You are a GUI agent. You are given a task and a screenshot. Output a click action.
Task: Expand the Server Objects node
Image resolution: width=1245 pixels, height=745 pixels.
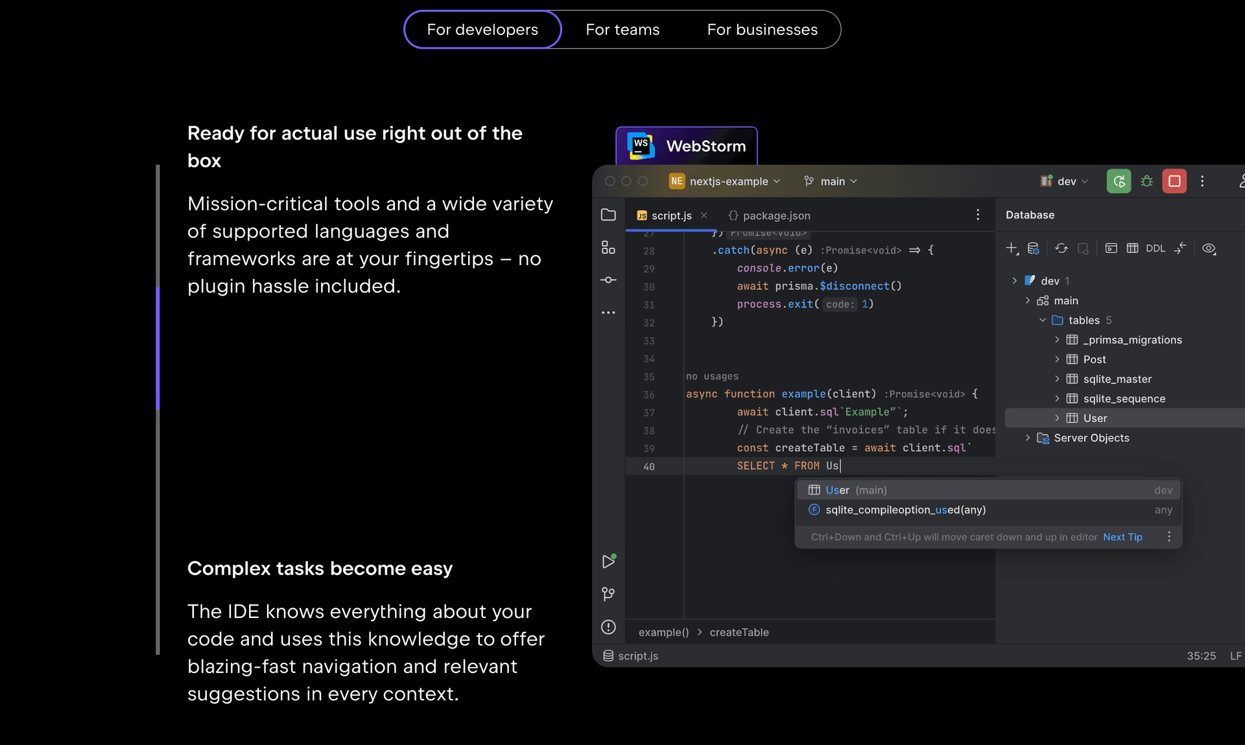pos(1028,438)
